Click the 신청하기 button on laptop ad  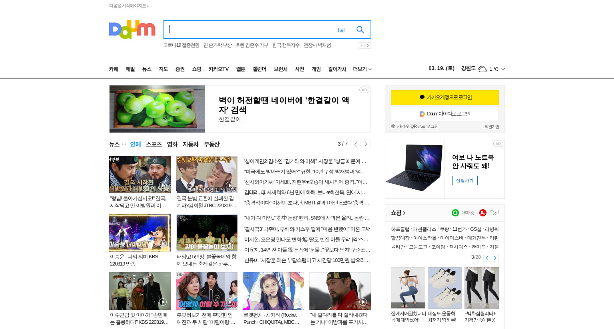click(465, 180)
